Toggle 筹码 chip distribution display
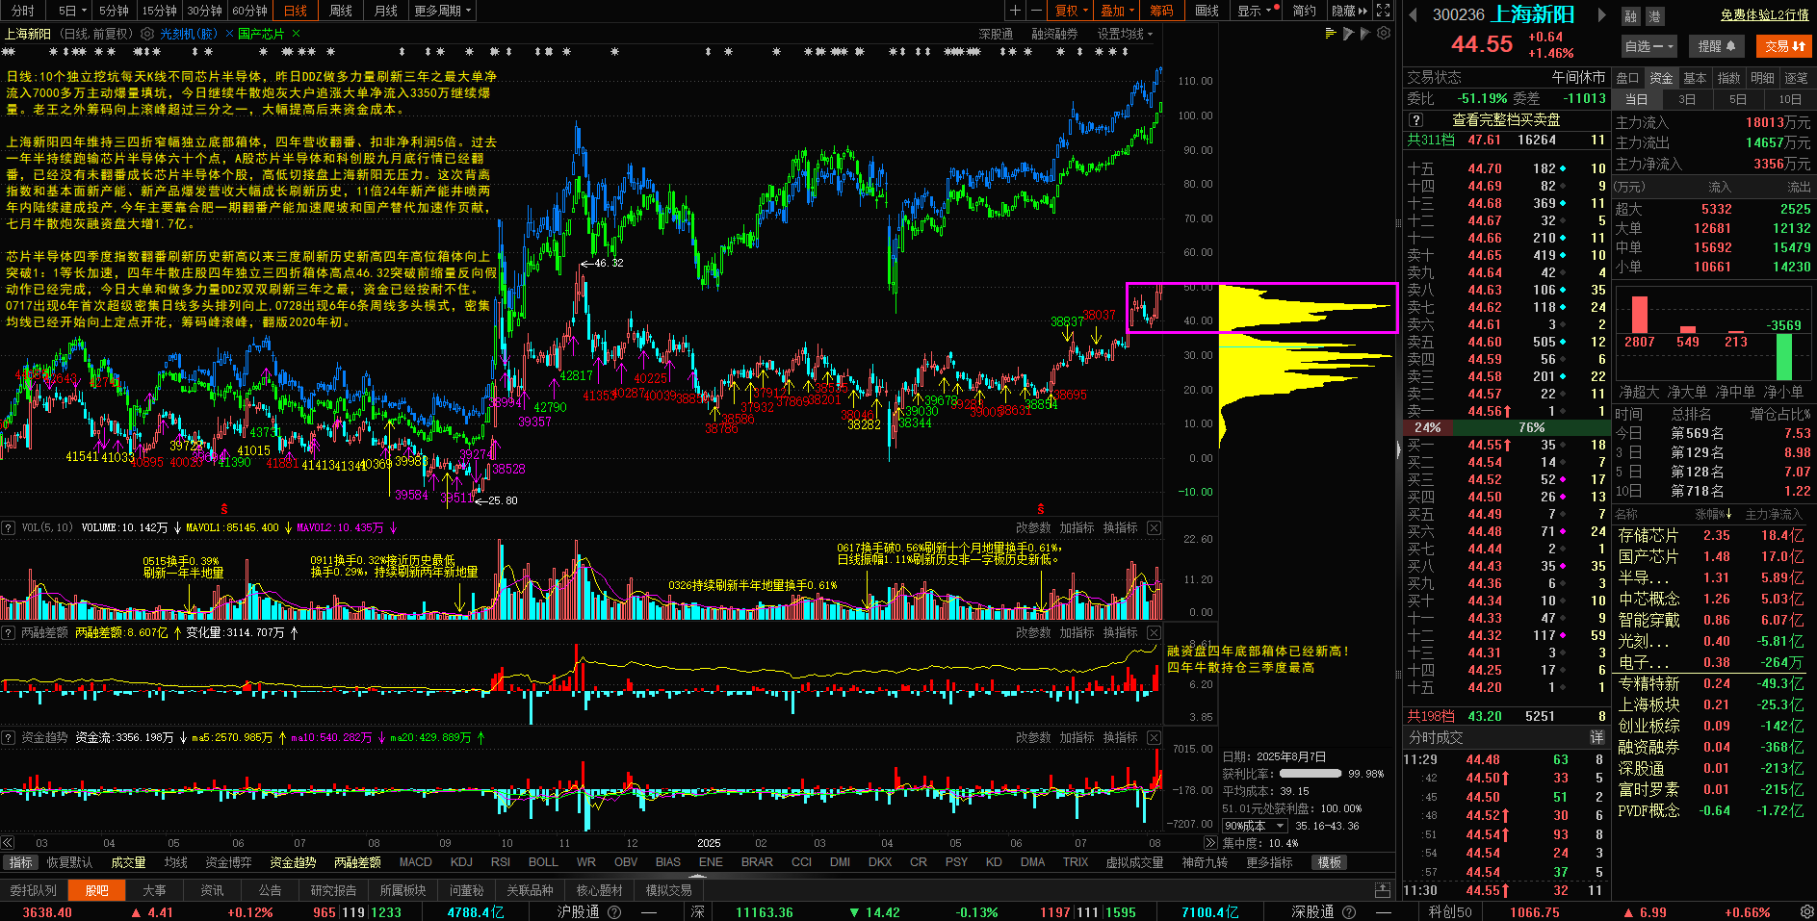Screen dimensions: 1817x921 [x=1161, y=11]
